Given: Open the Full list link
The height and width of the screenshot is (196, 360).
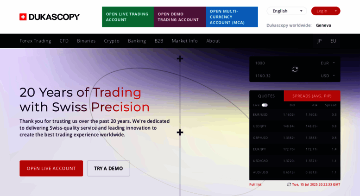Looking at the screenshot, I should coord(255,184).
